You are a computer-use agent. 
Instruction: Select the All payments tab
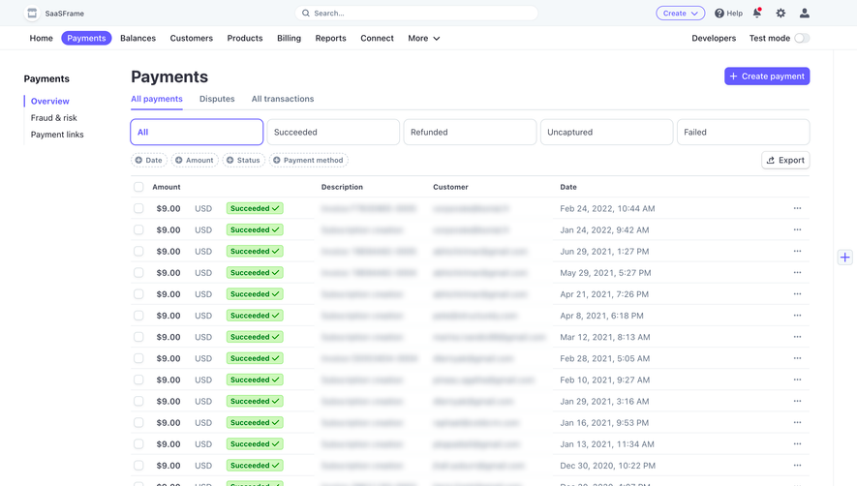pos(156,99)
